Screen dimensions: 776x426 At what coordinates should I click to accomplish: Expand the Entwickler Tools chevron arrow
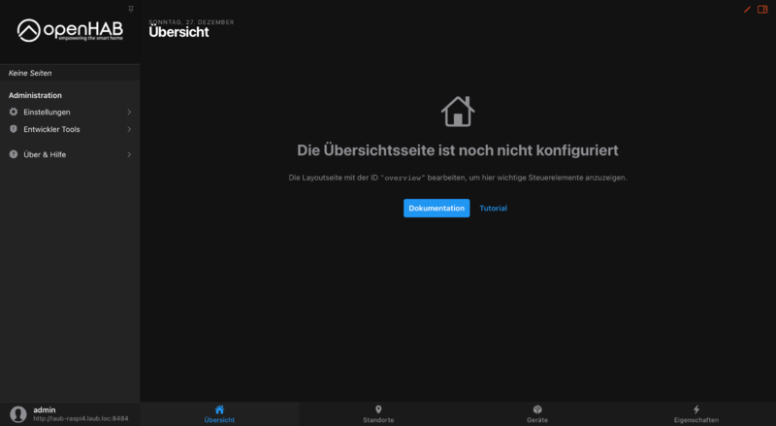pyautogui.click(x=129, y=129)
